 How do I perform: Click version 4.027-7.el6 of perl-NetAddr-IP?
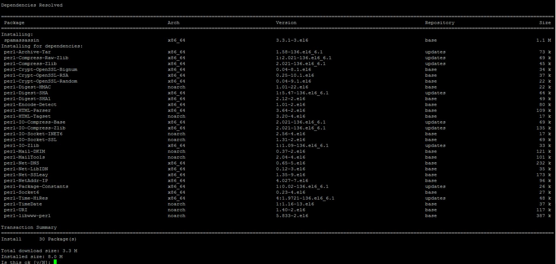pos(292,180)
